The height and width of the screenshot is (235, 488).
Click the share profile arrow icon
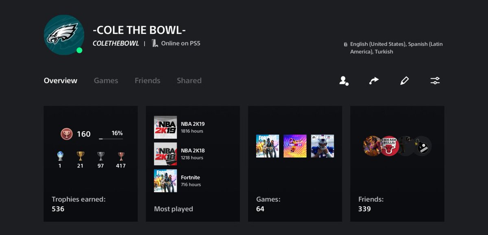[x=374, y=81]
